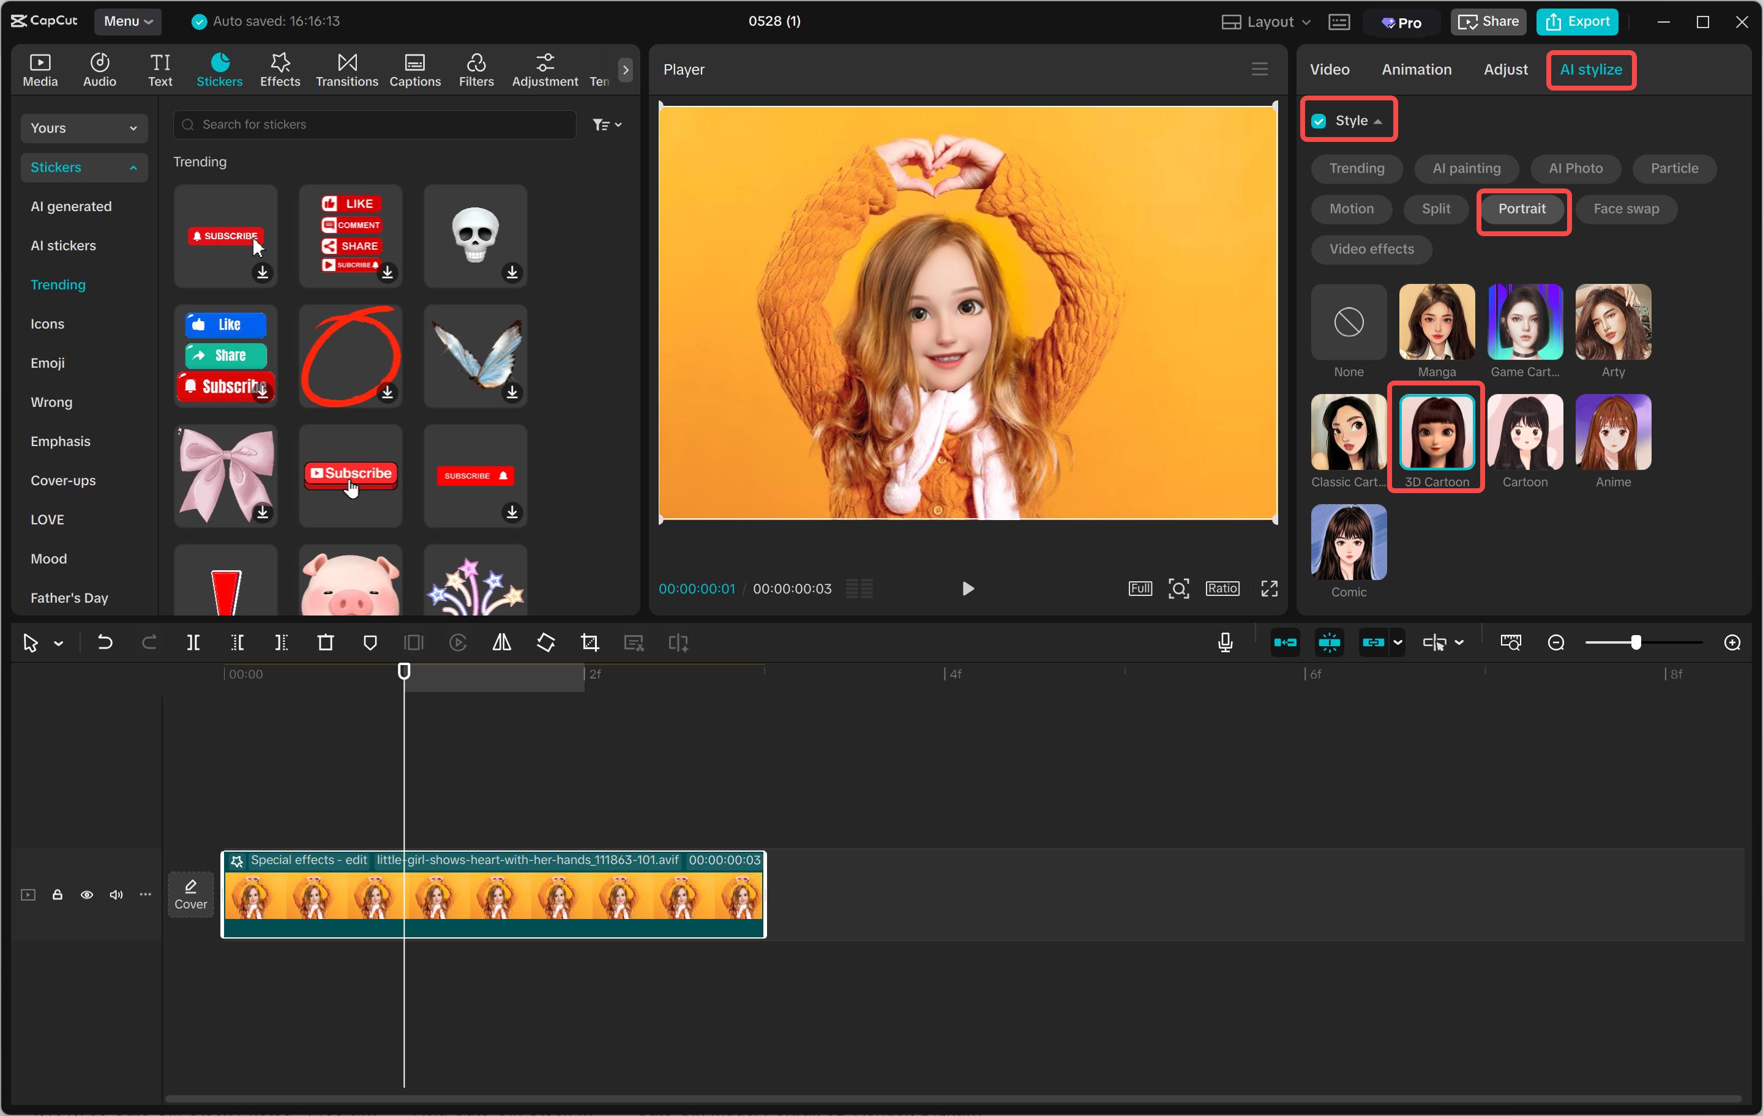Record a voiceover with the microphone tool
The image size is (1763, 1116).
(x=1225, y=642)
